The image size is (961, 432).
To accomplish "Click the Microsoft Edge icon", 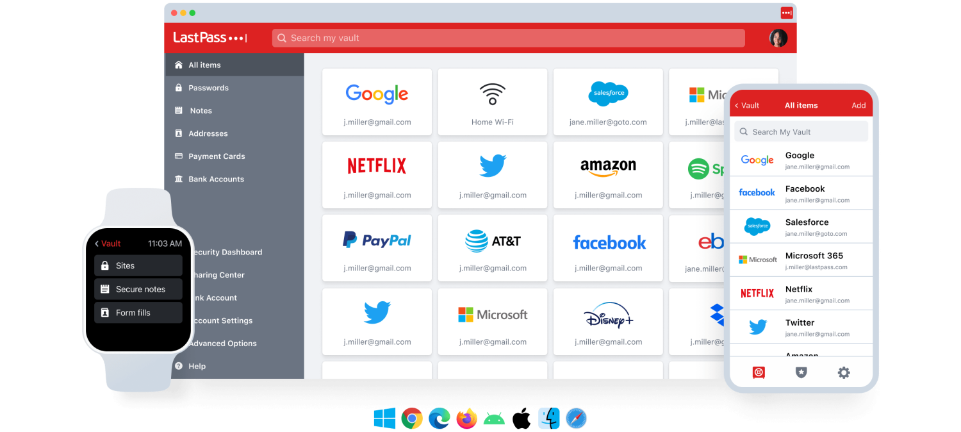I will click(439, 419).
